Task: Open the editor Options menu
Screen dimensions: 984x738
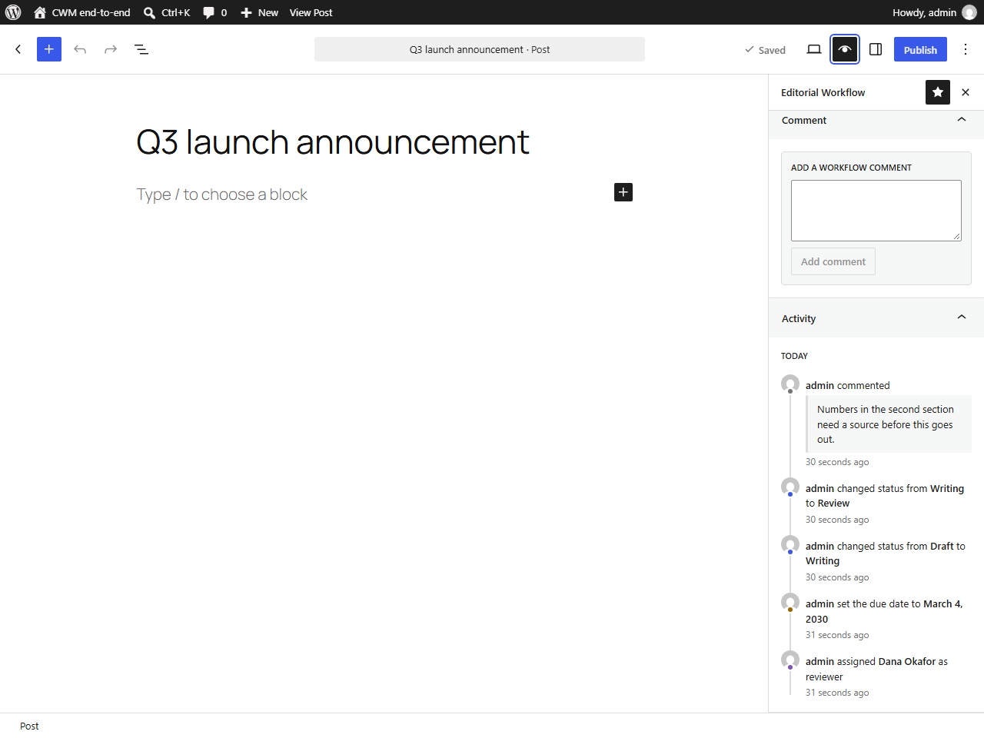Action: pos(966,49)
